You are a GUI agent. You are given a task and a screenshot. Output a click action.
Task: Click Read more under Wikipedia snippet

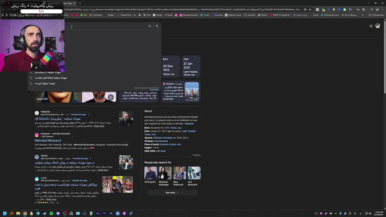(x=99, y=126)
